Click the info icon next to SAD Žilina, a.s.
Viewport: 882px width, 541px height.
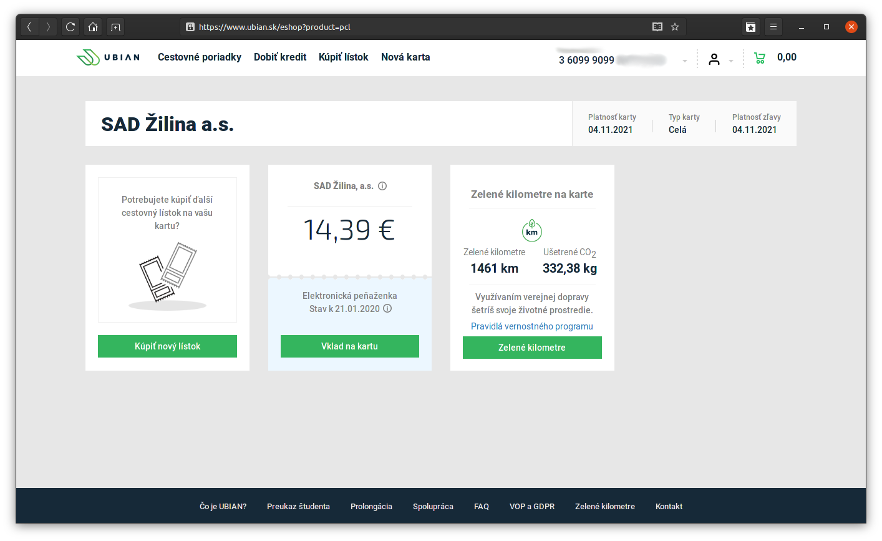pyautogui.click(x=382, y=186)
